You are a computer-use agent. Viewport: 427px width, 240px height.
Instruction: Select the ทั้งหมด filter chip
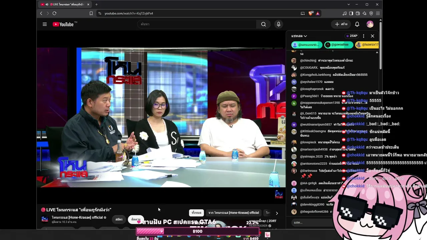[196, 213]
